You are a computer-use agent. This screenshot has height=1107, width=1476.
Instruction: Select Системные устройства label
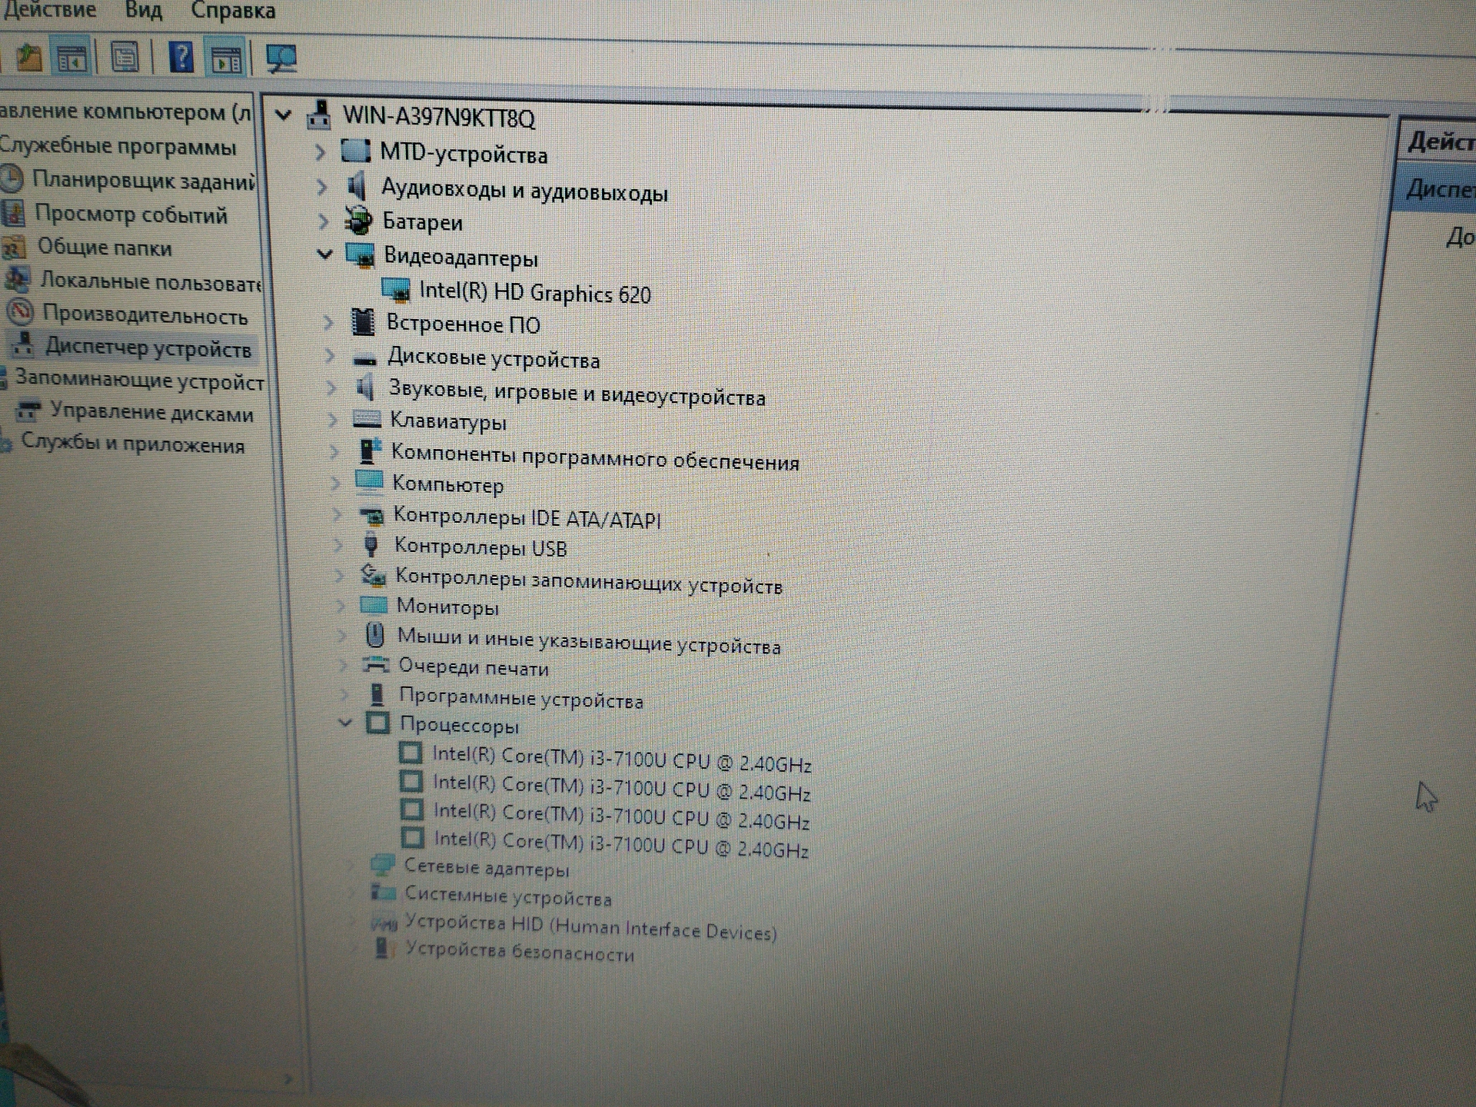tap(508, 896)
